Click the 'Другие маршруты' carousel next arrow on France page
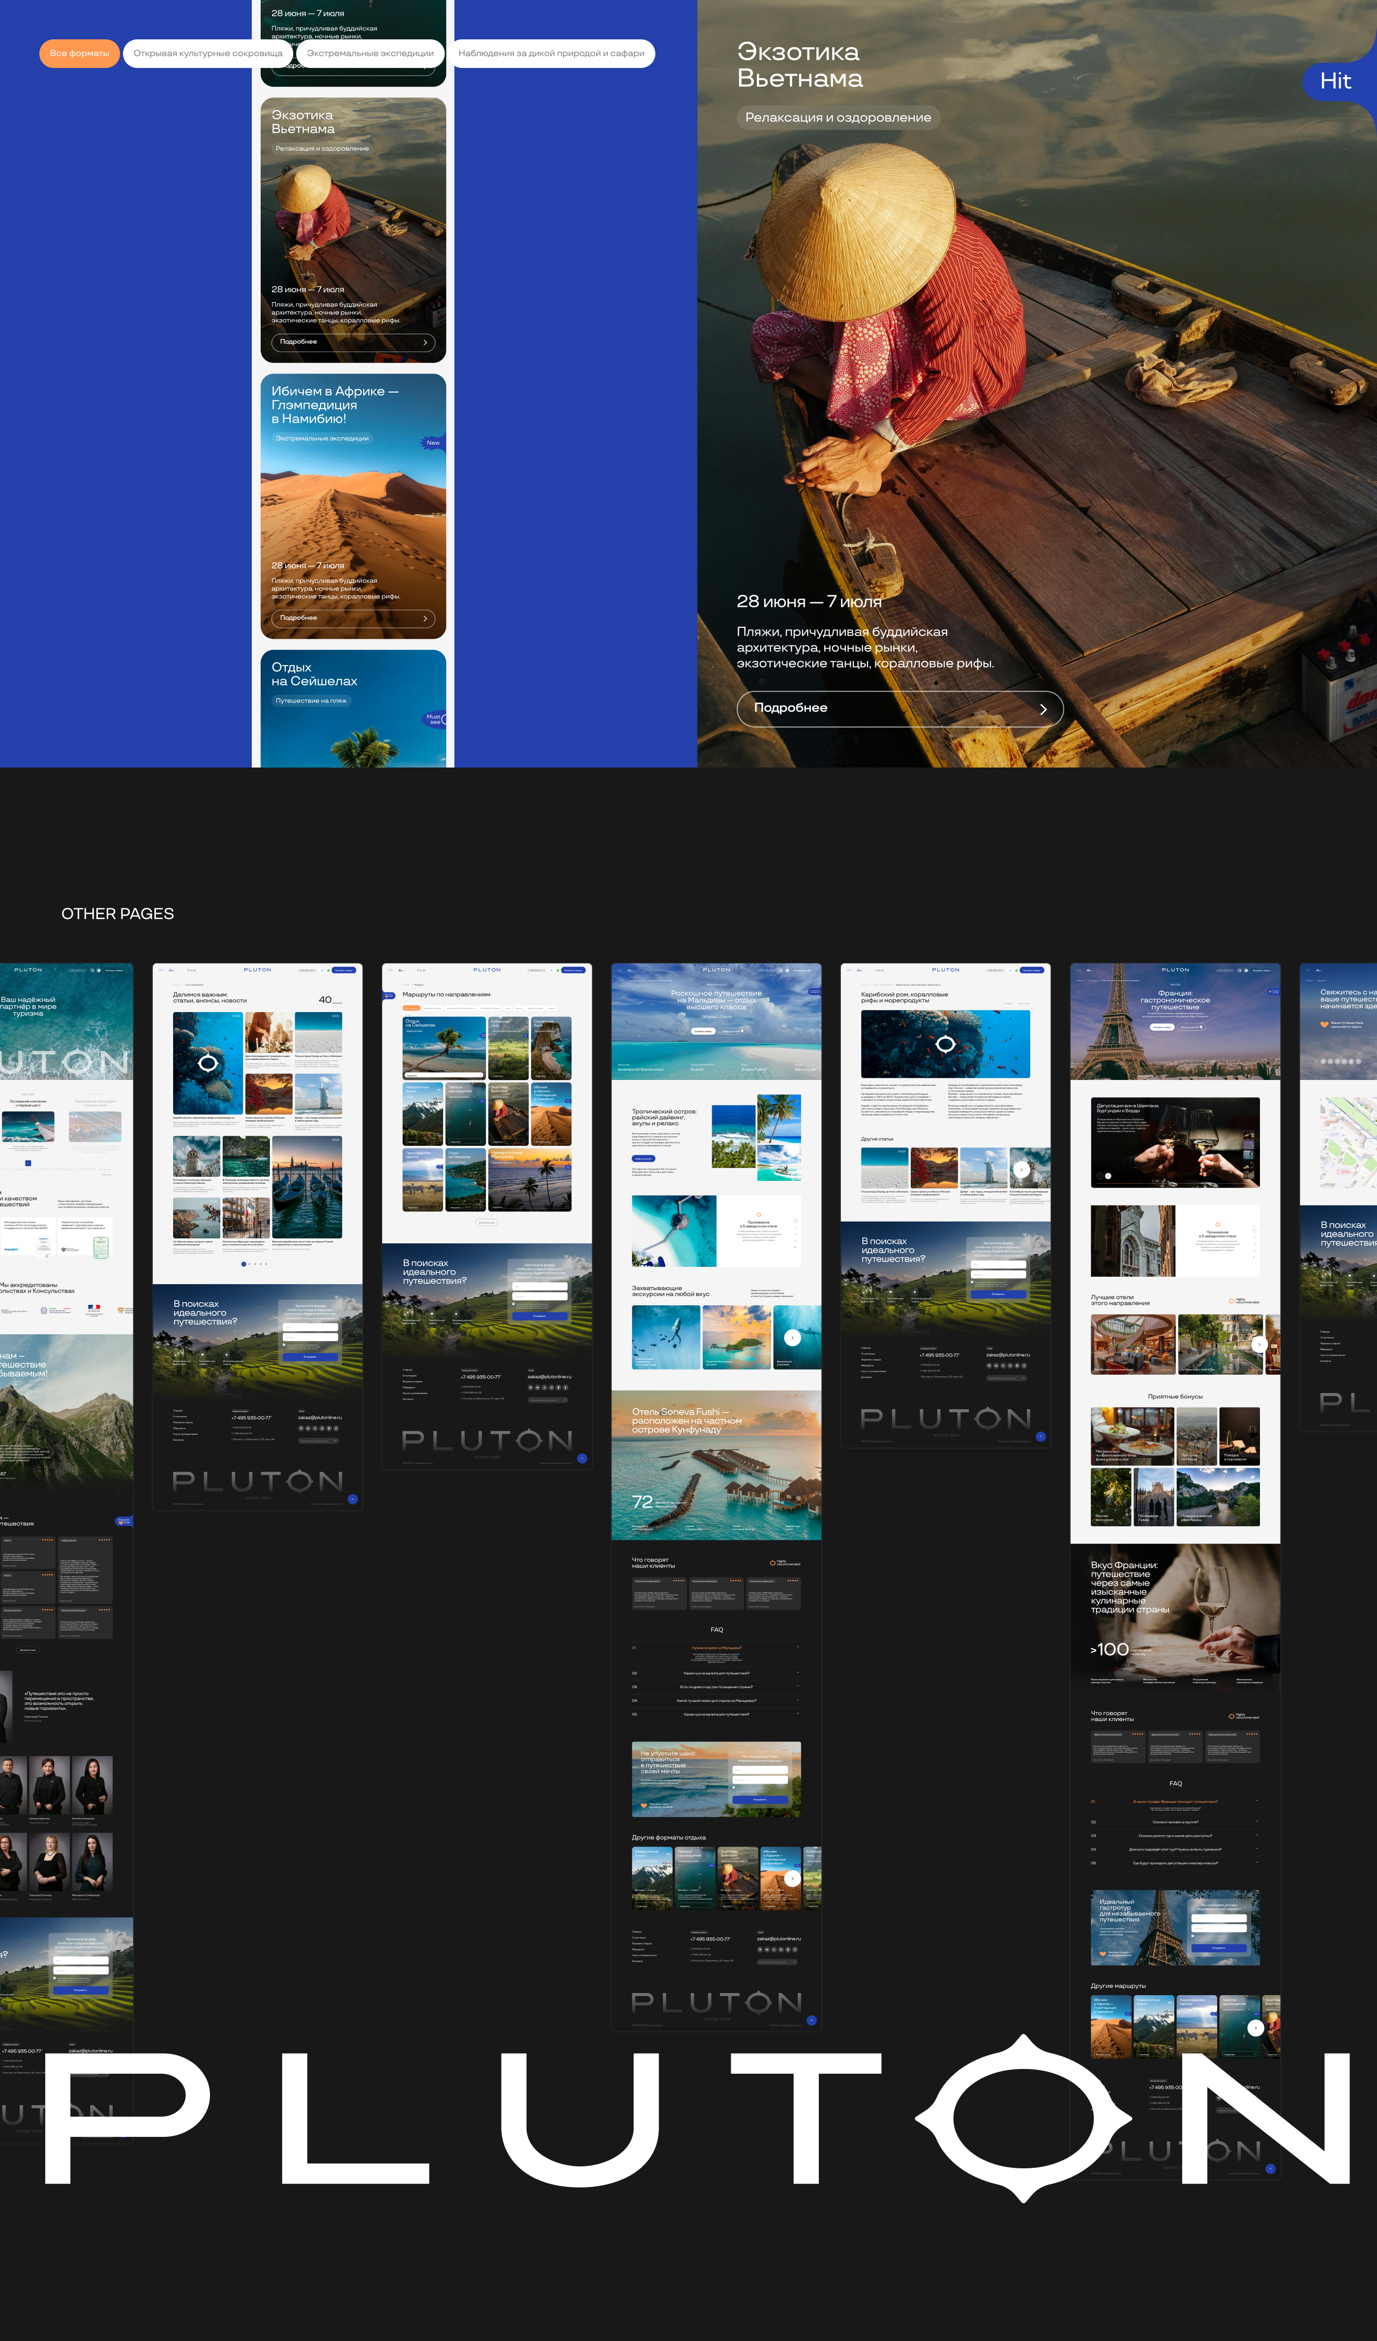The width and height of the screenshot is (1377, 2341). (1256, 2028)
